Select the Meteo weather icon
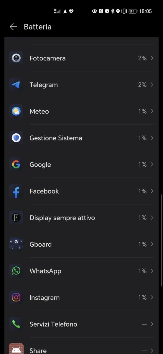This screenshot has height=354, width=163. tap(16, 111)
